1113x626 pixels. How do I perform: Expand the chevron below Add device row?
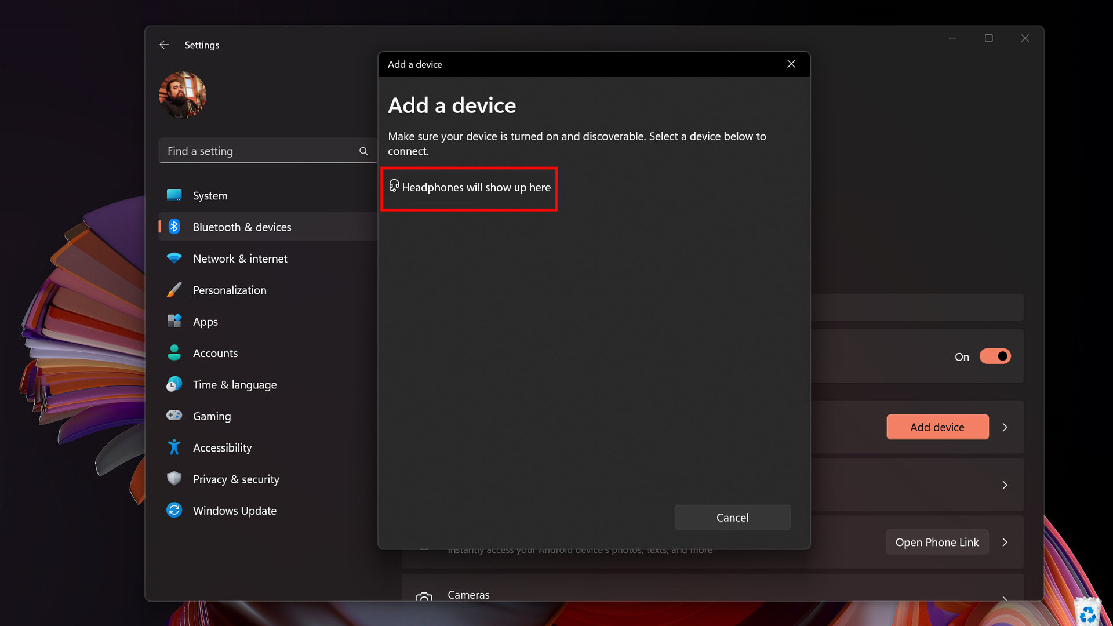(x=1005, y=485)
